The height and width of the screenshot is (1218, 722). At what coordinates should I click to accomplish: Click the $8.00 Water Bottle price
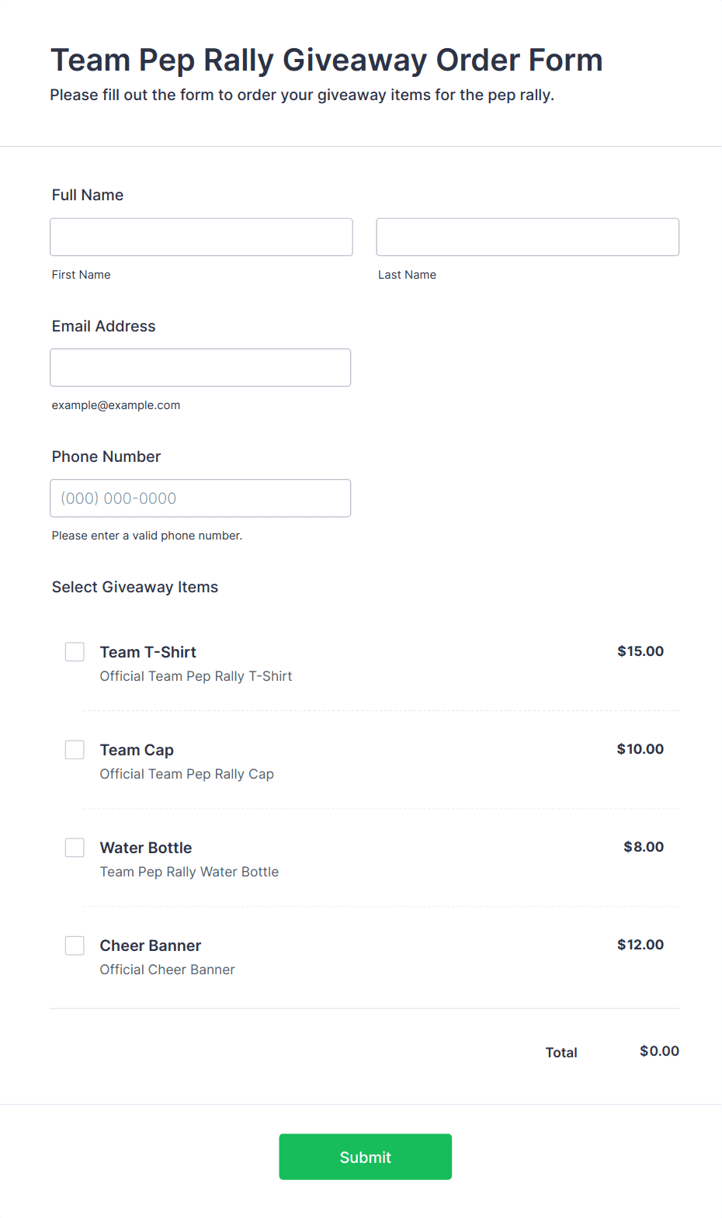coord(643,847)
